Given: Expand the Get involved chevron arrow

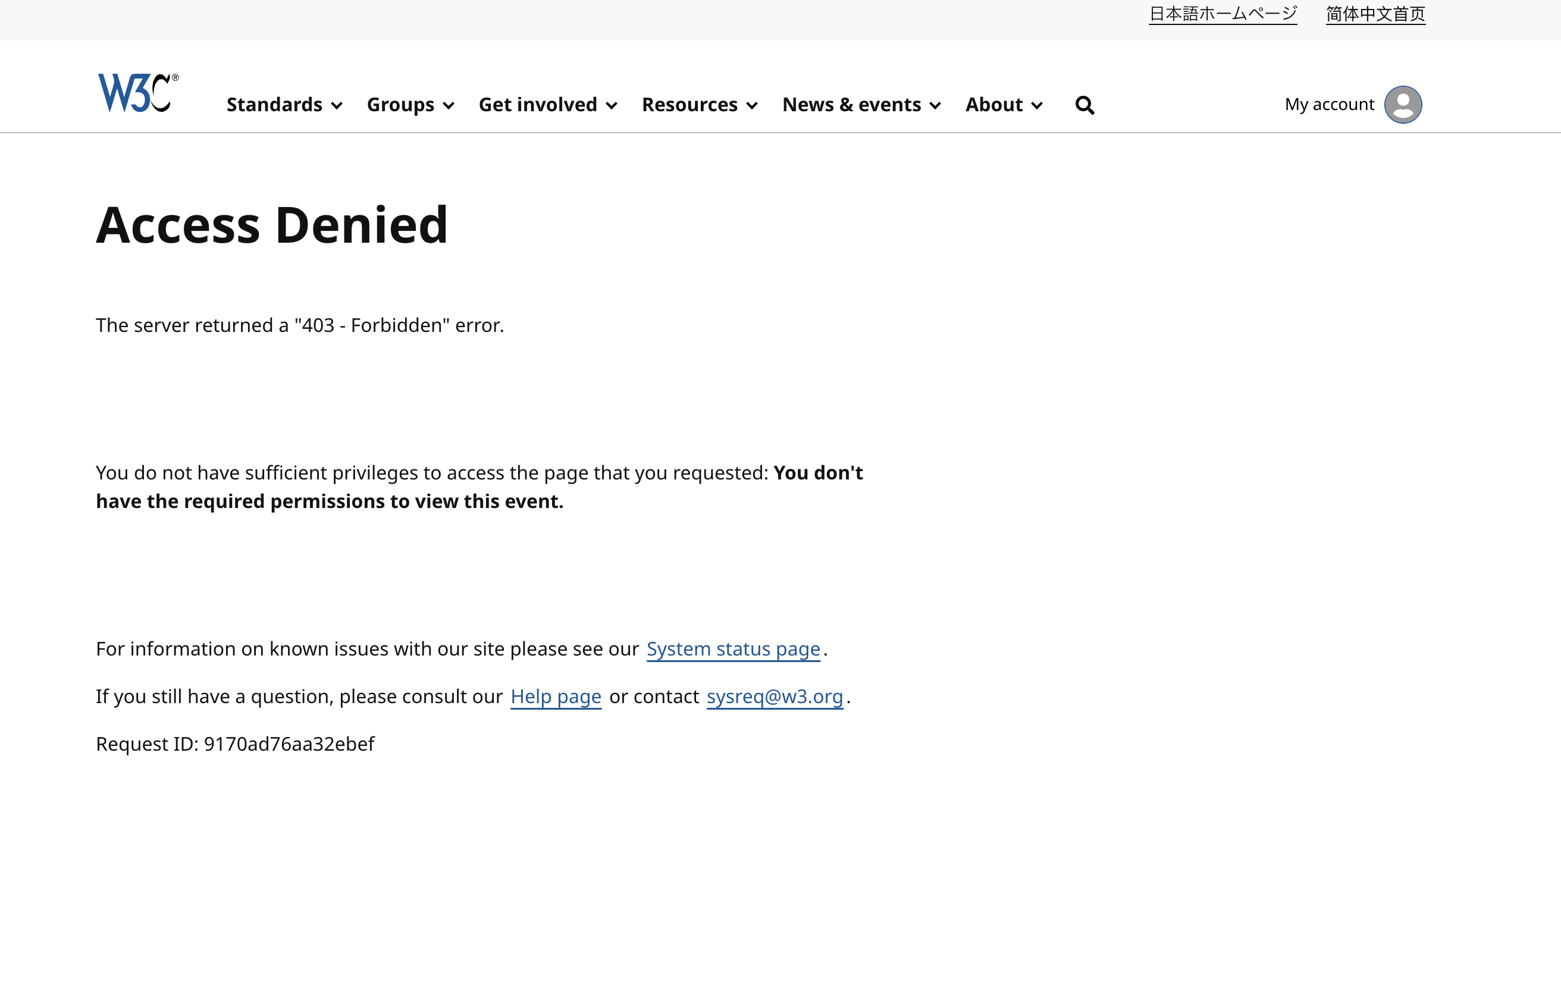Looking at the screenshot, I should point(612,106).
